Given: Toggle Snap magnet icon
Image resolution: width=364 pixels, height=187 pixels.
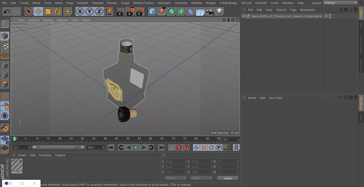Looking at the screenshot, I should pyautogui.click(x=5, y=128).
